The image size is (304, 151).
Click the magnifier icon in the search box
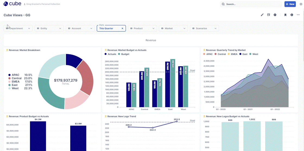(223, 4)
